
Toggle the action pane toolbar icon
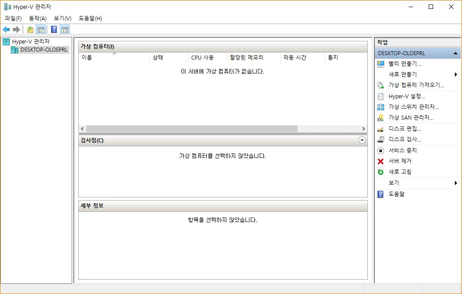click(x=65, y=29)
